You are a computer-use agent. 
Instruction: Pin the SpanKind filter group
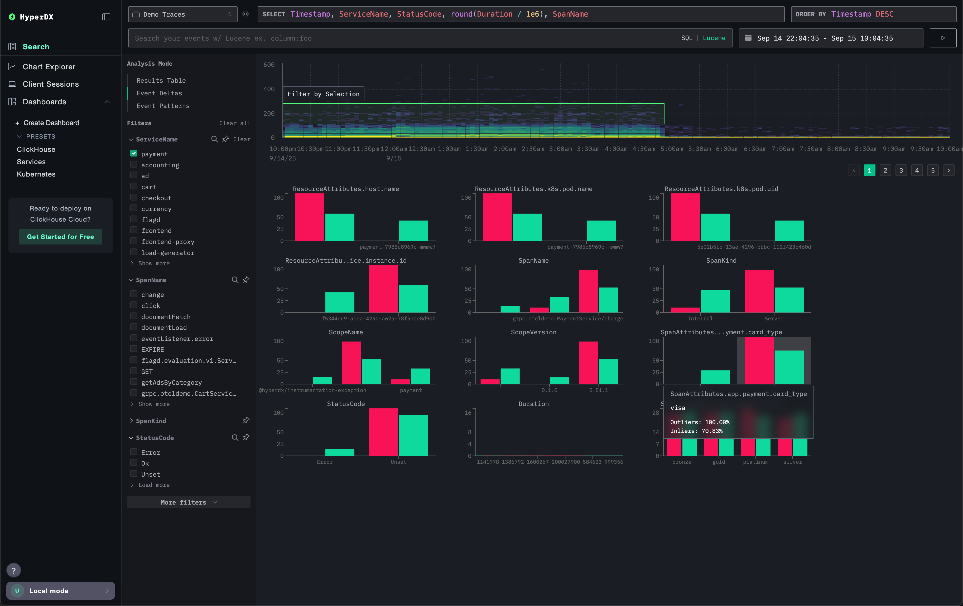[x=246, y=420]
